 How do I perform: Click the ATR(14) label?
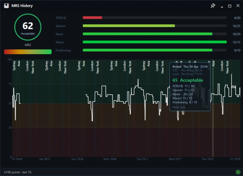tap(61, 18)
